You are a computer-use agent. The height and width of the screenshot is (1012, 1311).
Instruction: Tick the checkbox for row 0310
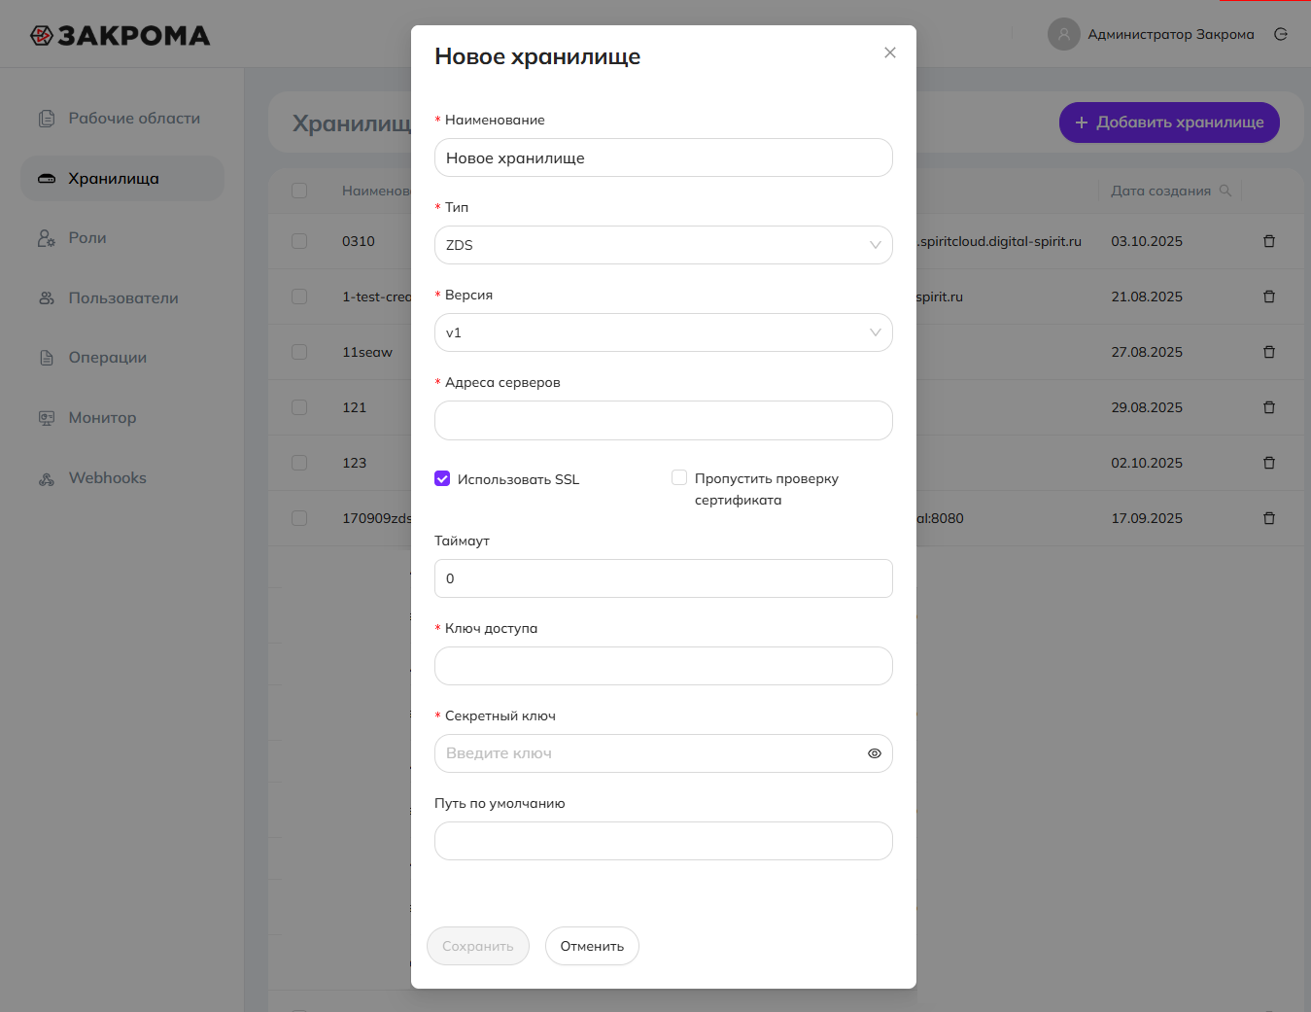tap(299, 241)
